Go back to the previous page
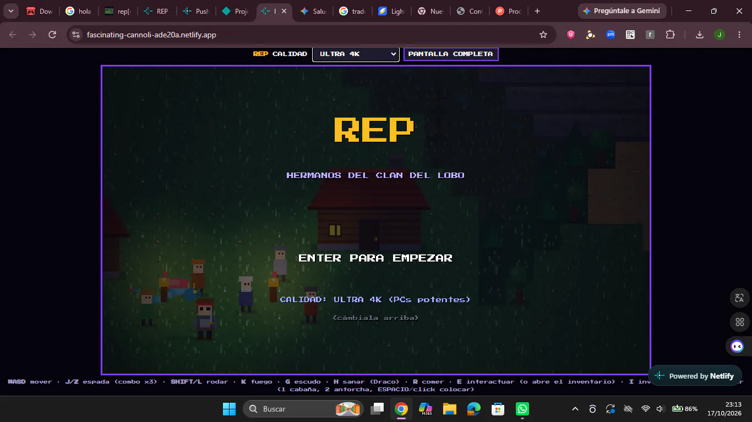 (13, 35)
